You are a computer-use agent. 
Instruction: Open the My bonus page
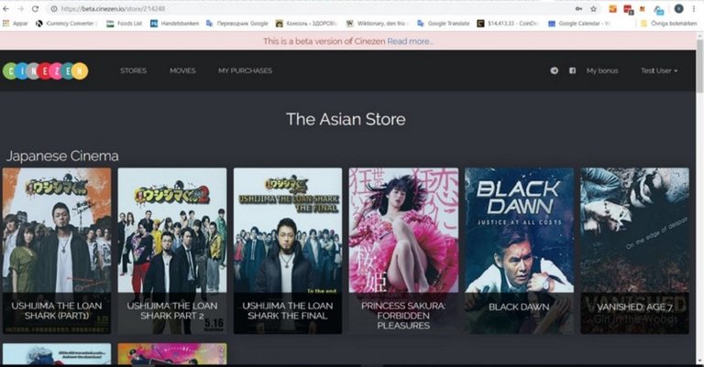point(602,70)
